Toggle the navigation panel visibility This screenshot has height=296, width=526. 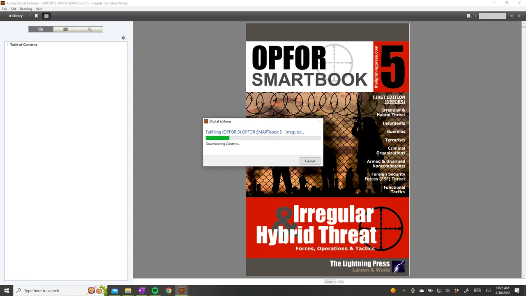coord(46,16)
